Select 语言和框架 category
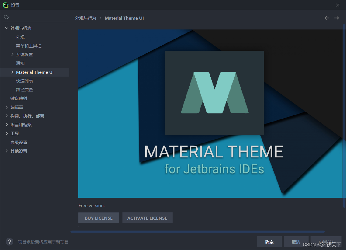Screen dimensions: 346x250 [21, 125]
